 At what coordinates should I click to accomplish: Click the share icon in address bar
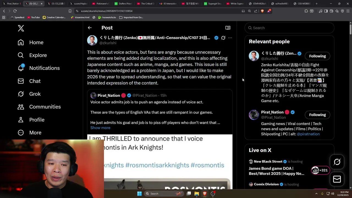tap(256, 11)
